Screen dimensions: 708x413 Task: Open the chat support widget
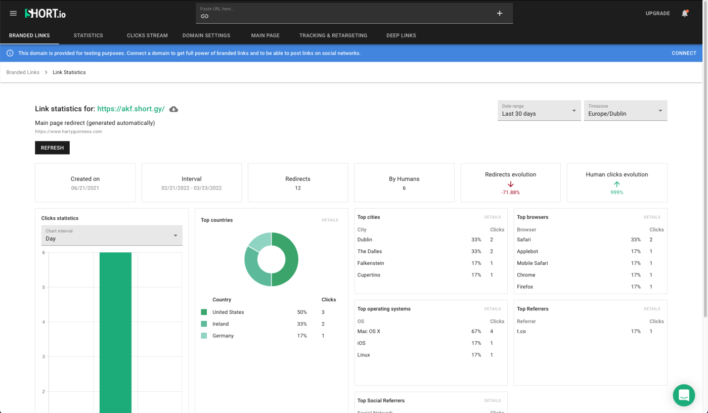[684, 395]
